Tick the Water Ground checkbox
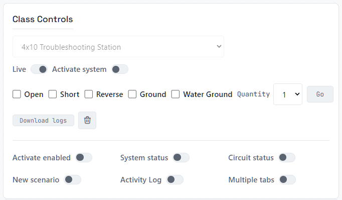342x200 pixels. pyautogui.click(x=176, y=94)
